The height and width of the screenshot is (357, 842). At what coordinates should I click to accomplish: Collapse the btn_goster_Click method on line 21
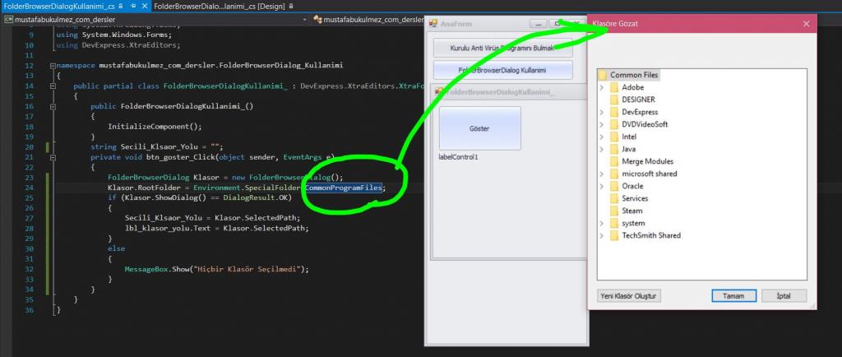point(52,157)
